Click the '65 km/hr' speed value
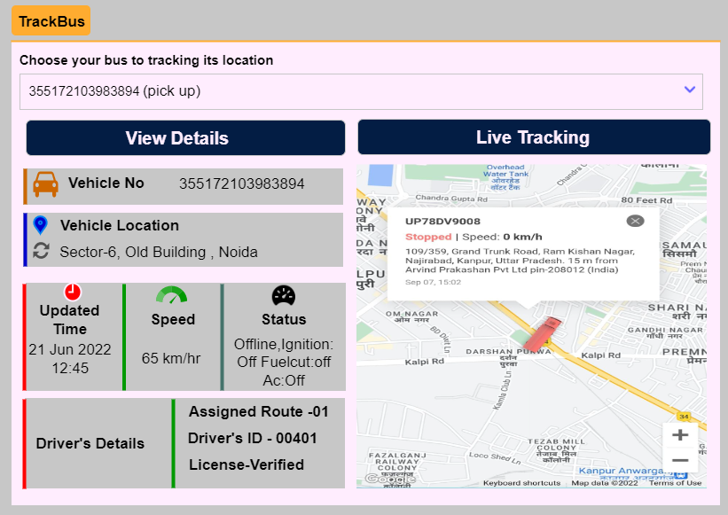 point(171,358)
